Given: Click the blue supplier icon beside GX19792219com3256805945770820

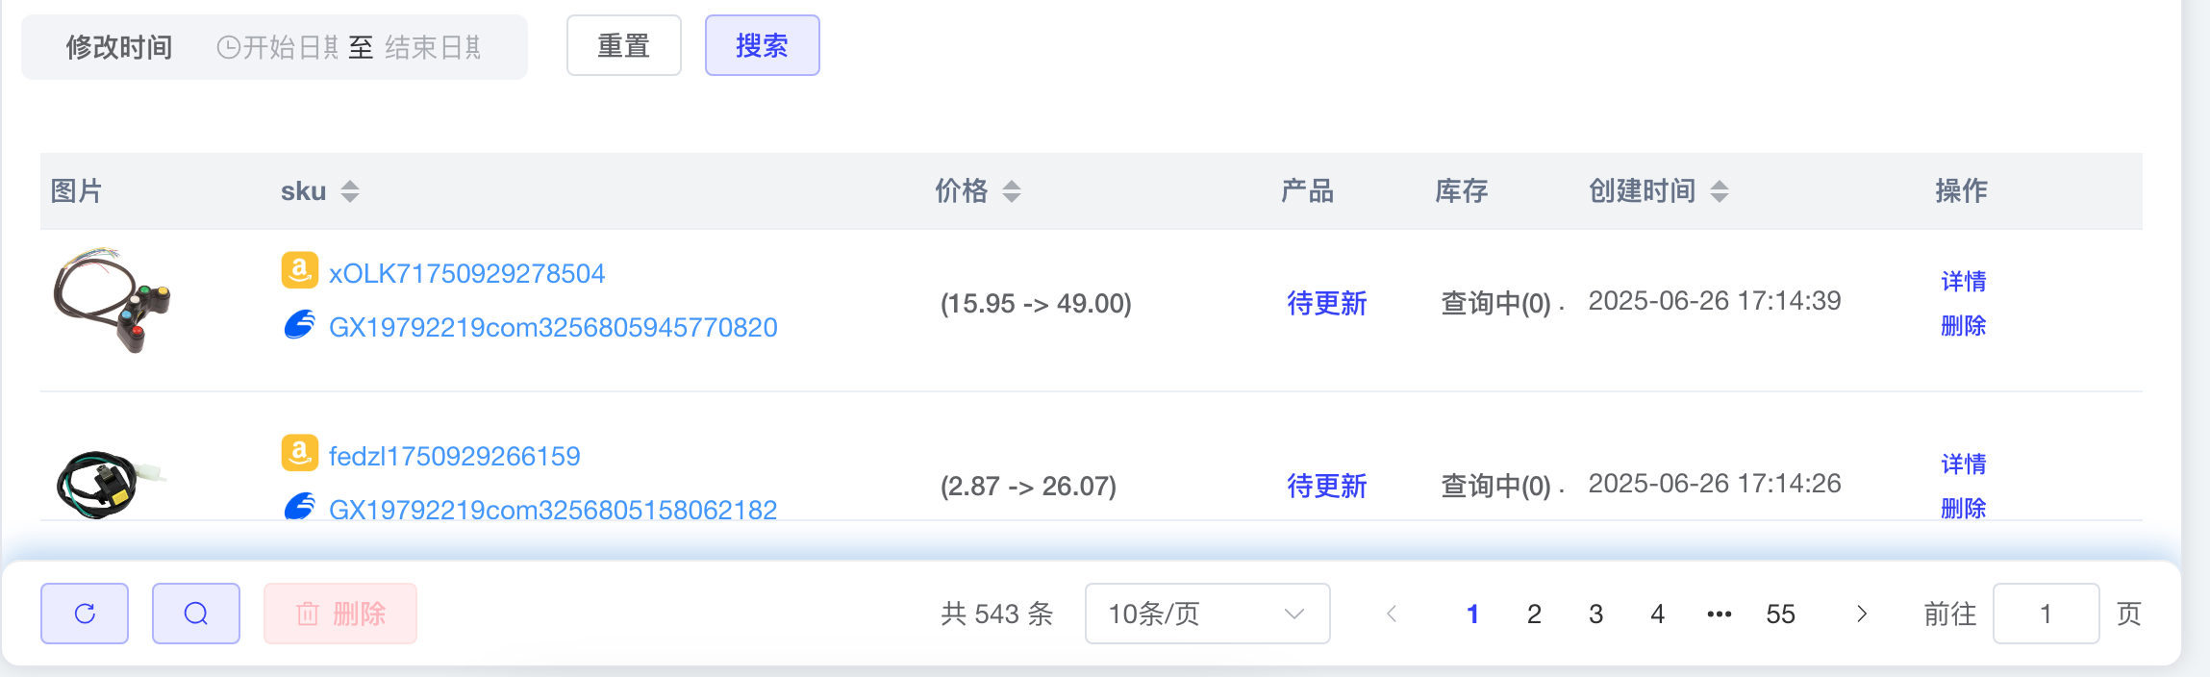Looking at the screenshot, I should [299, 325].
